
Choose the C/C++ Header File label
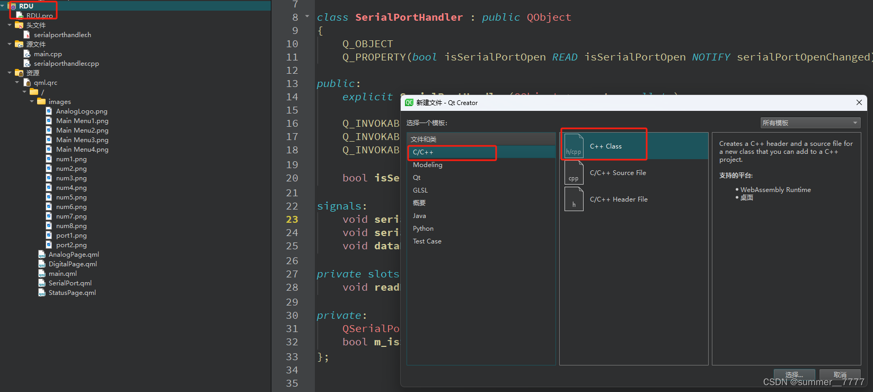point(619,199)
